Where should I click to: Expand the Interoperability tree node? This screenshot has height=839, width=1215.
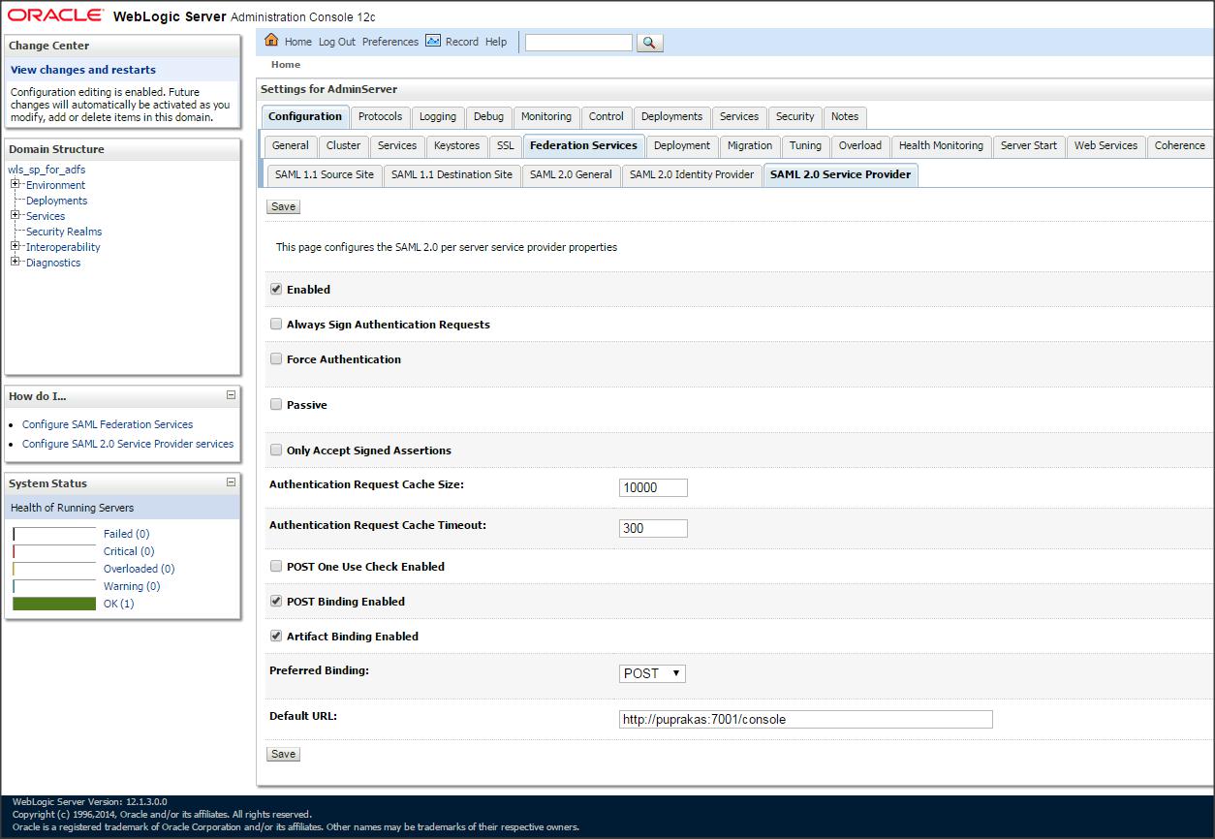click(16, 246)
